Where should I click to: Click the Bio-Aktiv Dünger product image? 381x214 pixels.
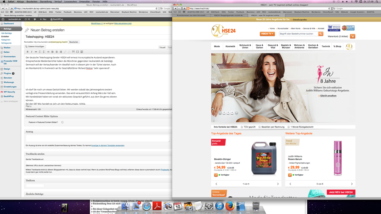[x=264, y=158]
